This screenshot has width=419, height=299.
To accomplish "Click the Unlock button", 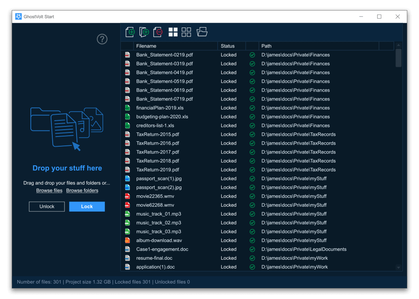I will (47, 207).
